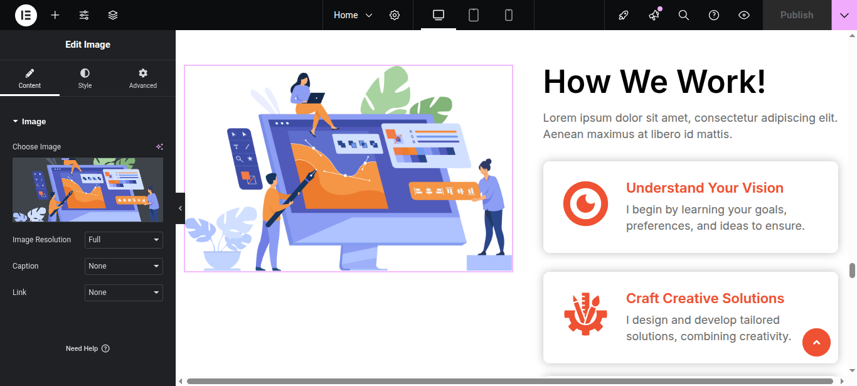Viewport: 857px width, 386px height.
Task: Open What's New megaphone icon
Action: pyautogui.click(x=654, y=15)
